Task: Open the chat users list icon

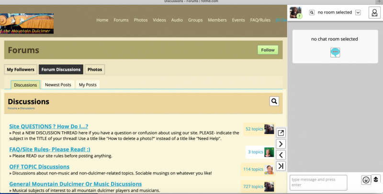Action: (374, 12)
